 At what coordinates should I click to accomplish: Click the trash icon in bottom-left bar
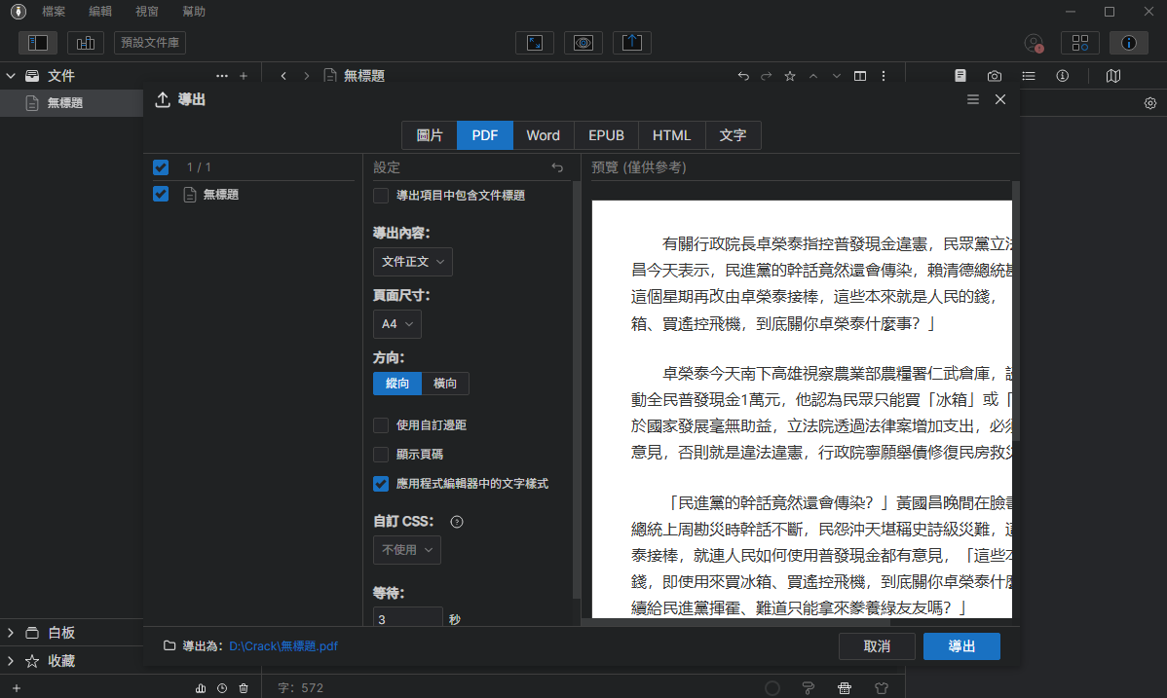pos(244,688)
